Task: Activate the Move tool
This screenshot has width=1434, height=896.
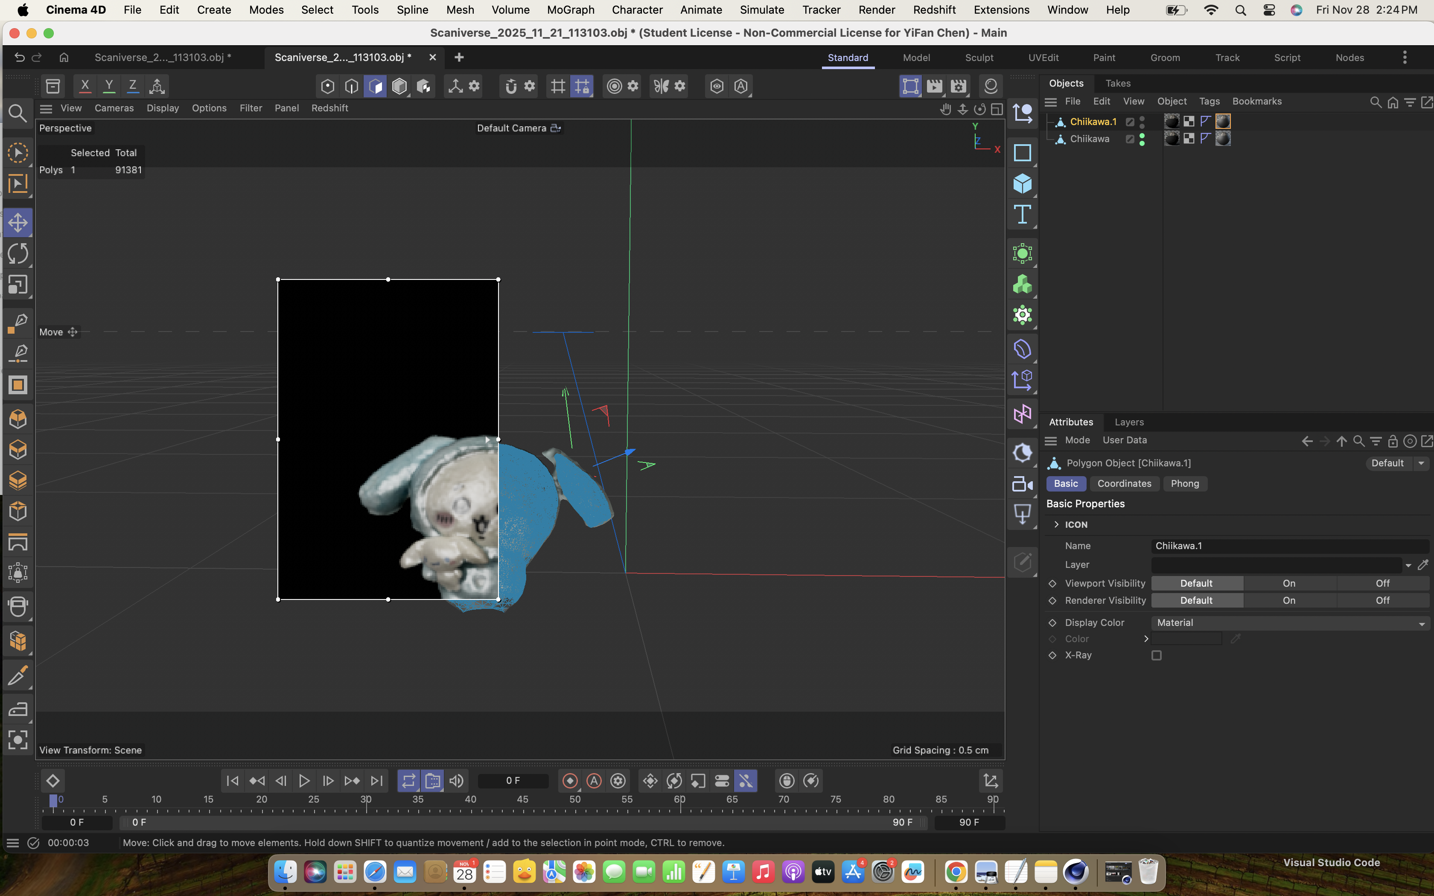Action: pos(18,223)
